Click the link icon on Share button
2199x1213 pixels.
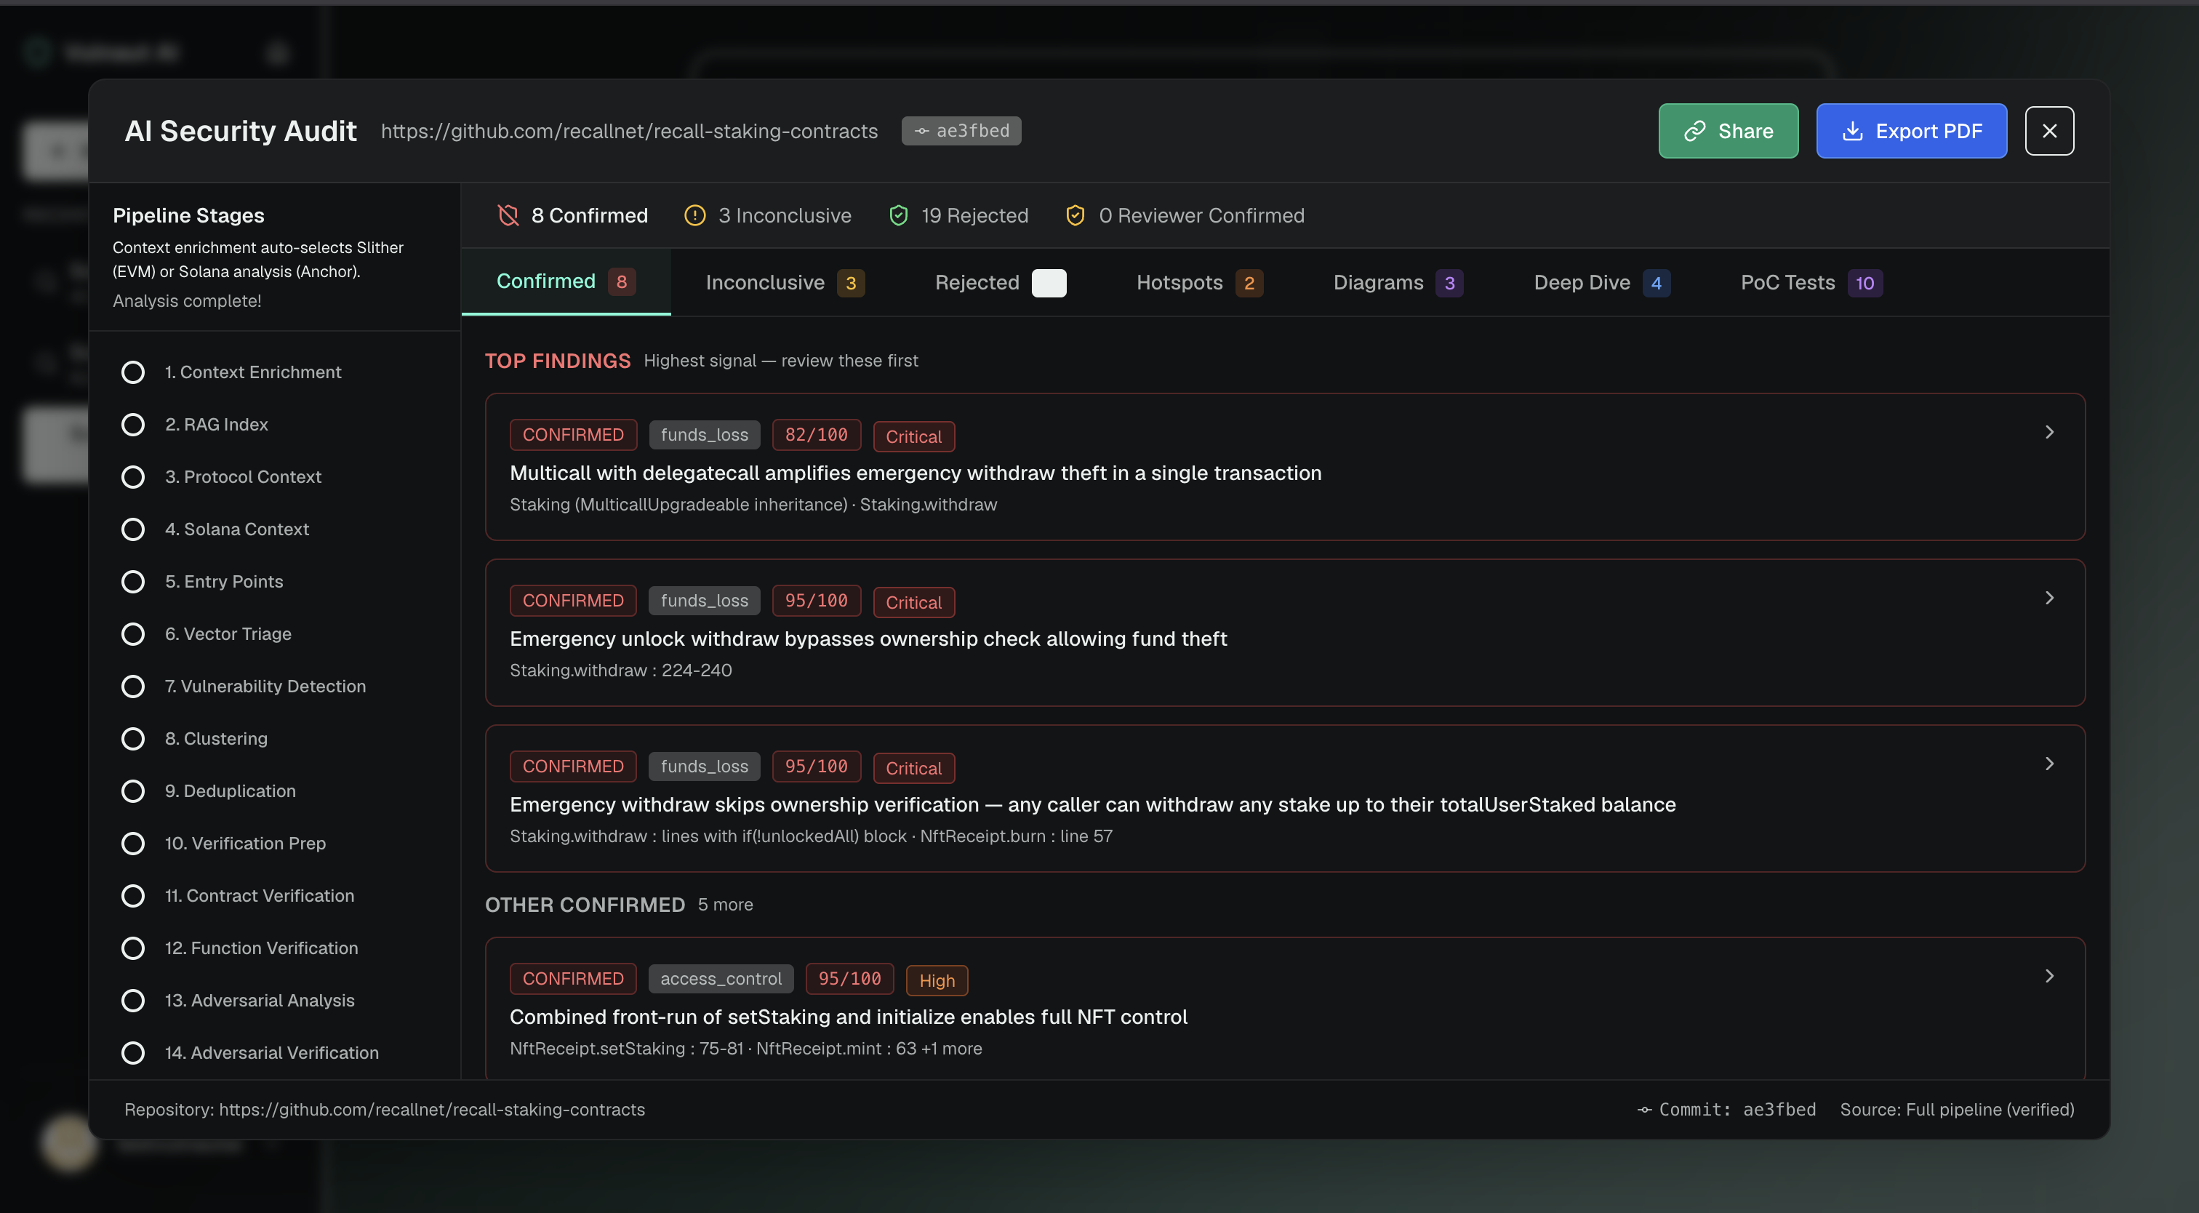point(1694,131)
